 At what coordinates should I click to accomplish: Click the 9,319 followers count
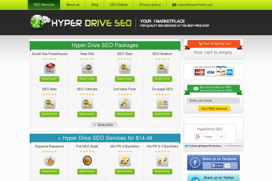tap(233, 146)
